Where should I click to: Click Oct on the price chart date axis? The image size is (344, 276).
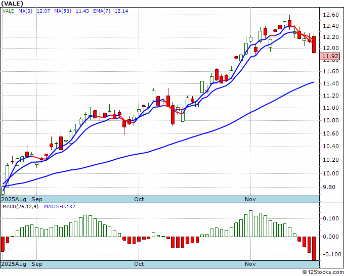pyautogui.click(x=139, y=199)
